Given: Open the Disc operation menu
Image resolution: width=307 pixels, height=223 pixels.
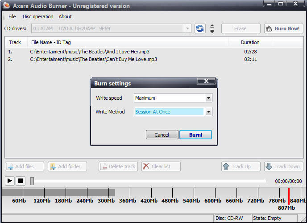Looking at the screenshot, I should pyautogui.click(x=38, y=16).
